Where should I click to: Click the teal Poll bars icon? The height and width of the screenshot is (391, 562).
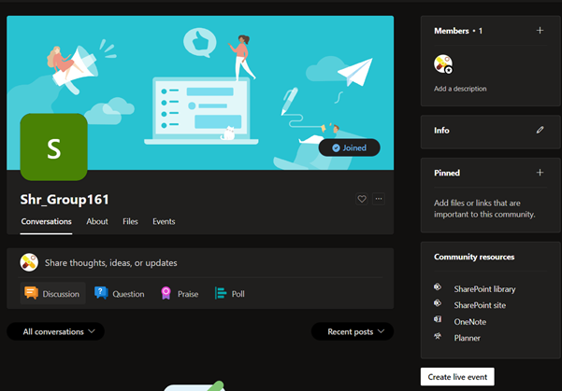pos(220,293)
